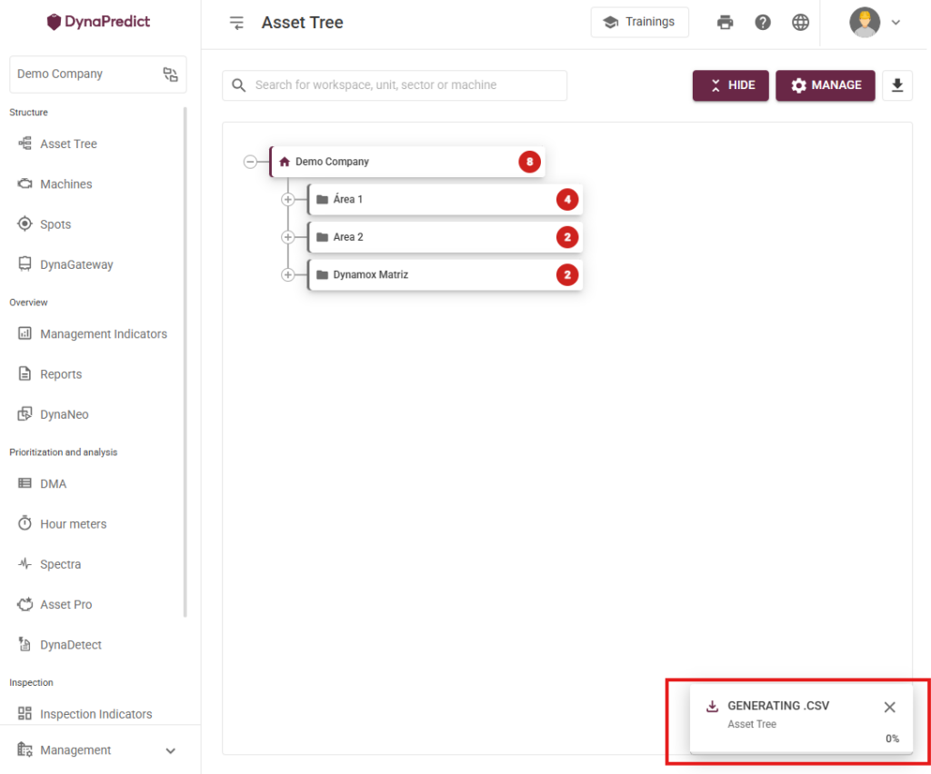Click the home icon on Demo Company node

pyautogui.click(x=285, y=162)
